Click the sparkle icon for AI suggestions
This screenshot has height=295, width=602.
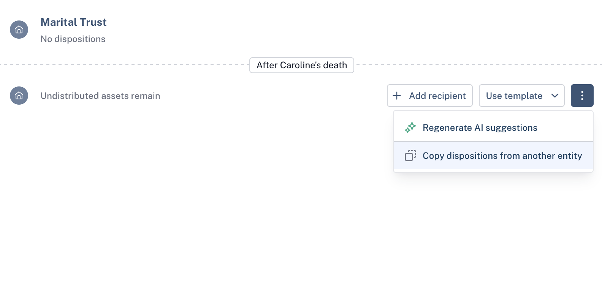(410, 127)
